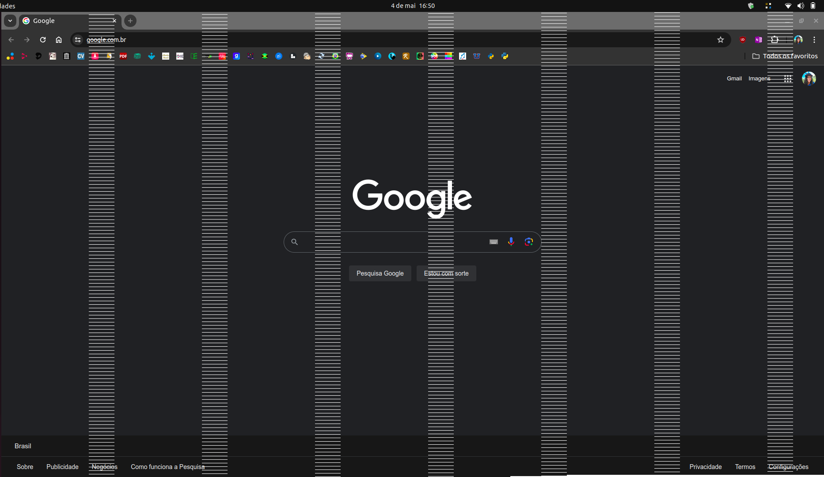Viewport: 824px width, 477px height.
Task: Open Configurações footer menu
Action: click(789, 467)
